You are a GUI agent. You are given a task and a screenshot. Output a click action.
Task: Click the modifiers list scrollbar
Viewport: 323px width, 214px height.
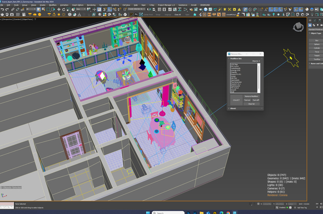[259, 78]
